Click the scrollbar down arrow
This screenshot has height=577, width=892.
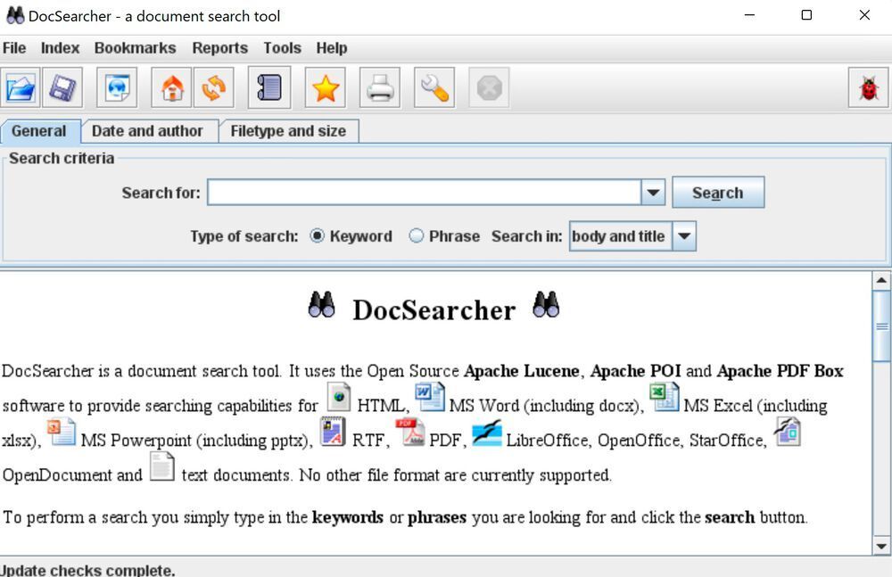pos(882,547)
